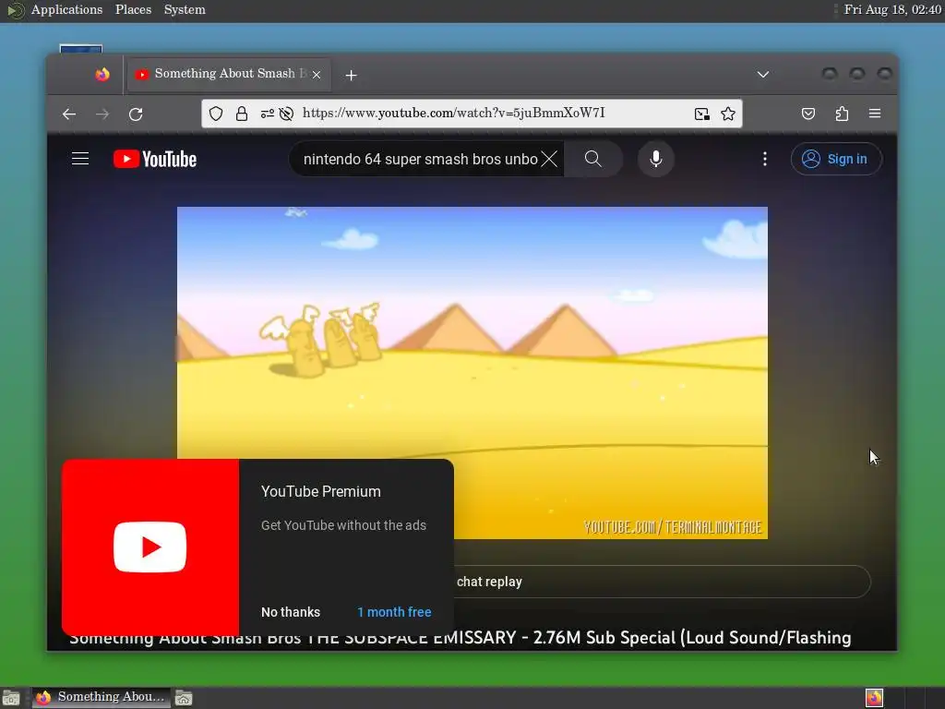Open the System menu
Viewport: 945px width, 709px height.
click(185, 9)
